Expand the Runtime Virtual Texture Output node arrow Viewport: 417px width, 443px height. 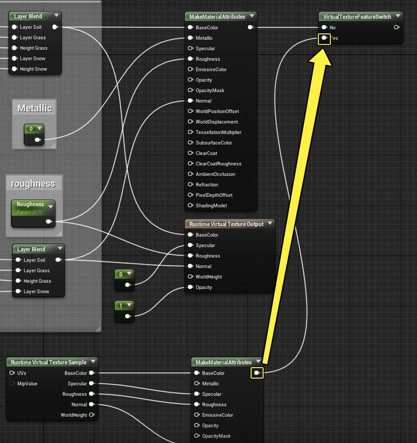point(269,224)
